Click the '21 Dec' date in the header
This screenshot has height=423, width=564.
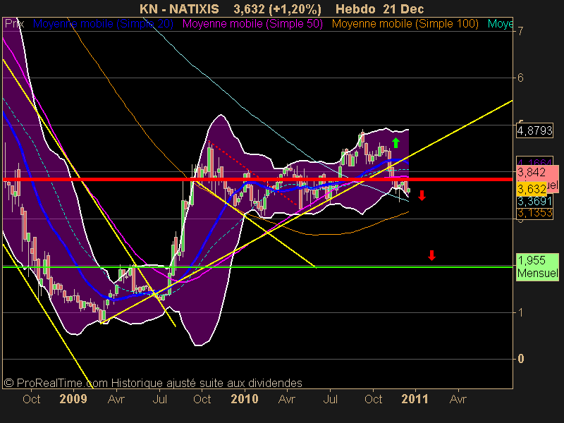click(x=403, y=9)
